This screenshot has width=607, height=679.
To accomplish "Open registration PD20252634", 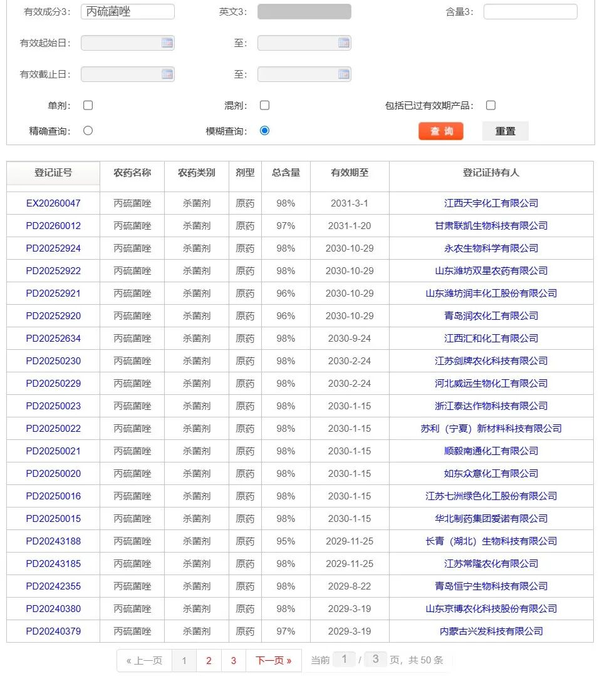I will [x=53, y=338].
